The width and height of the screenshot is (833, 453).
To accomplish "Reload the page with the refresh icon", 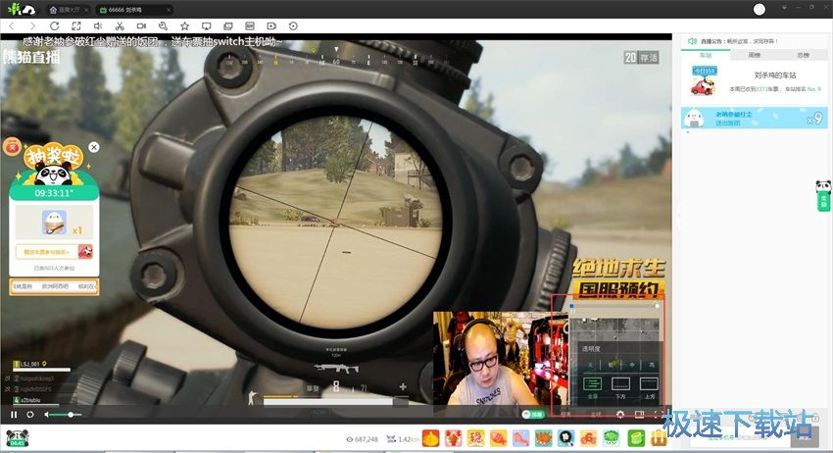I will coord(54,26).
